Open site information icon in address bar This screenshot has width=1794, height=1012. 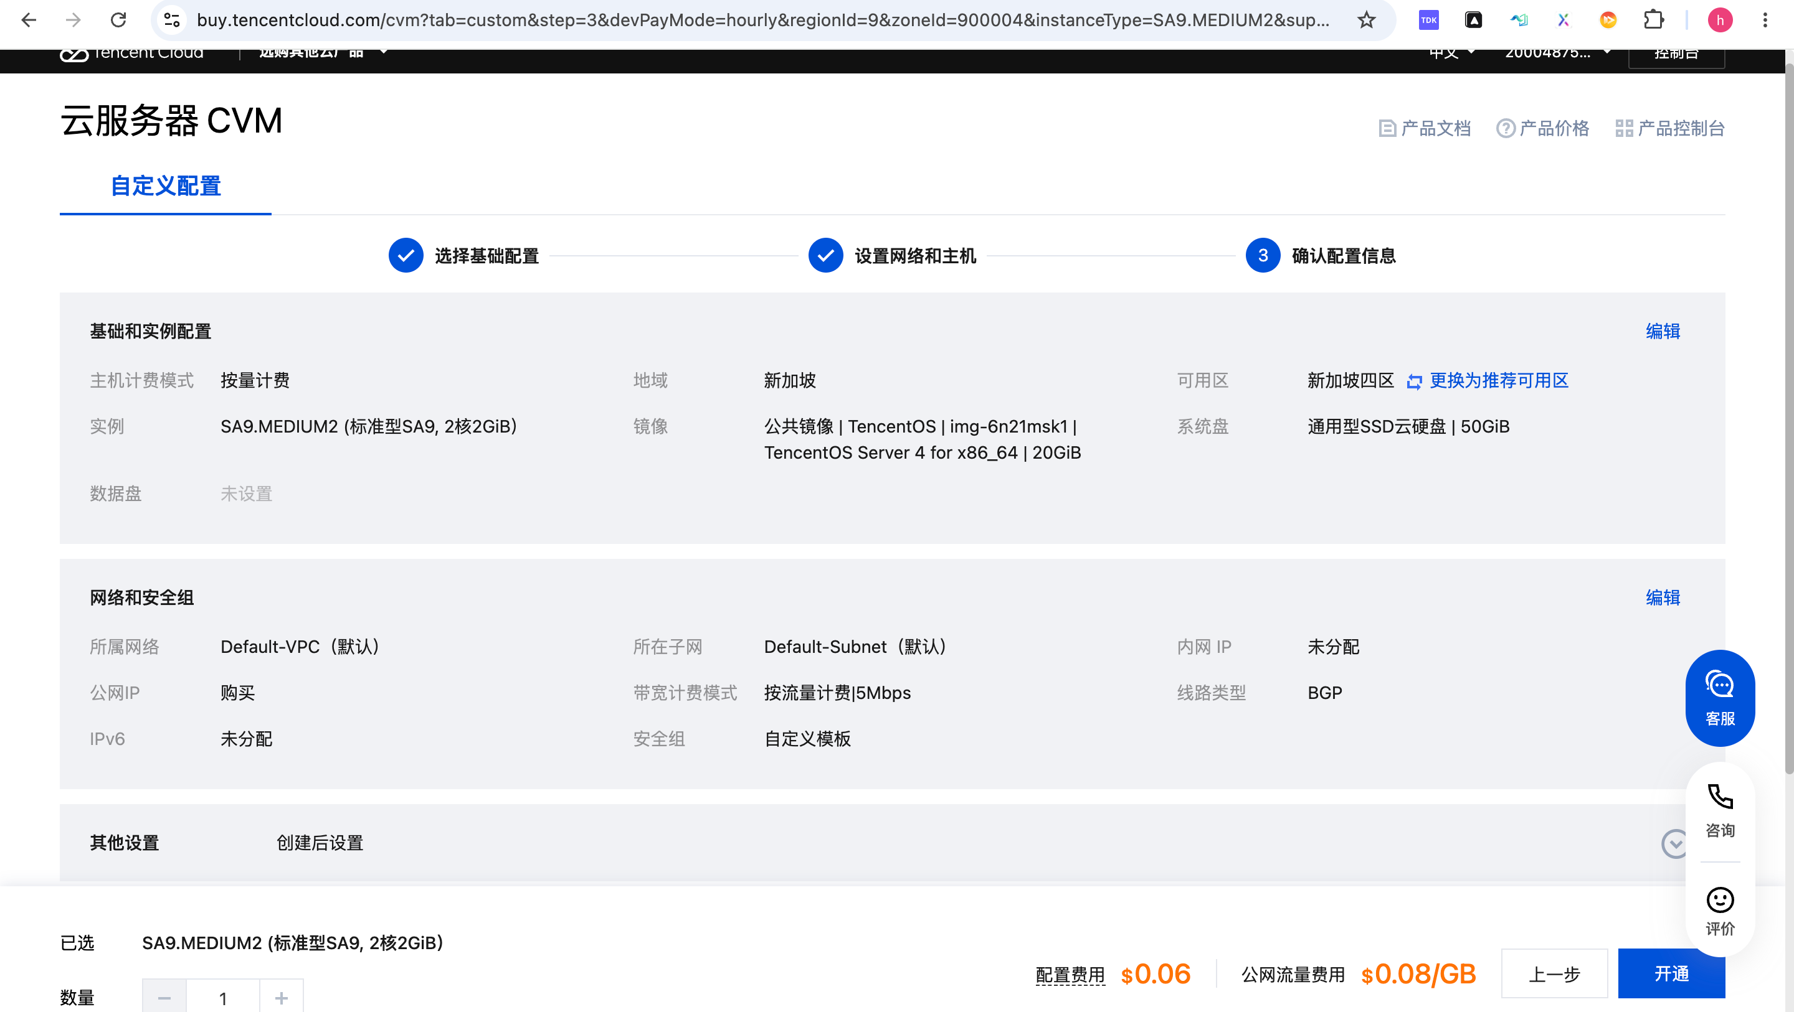click(172, 20)
